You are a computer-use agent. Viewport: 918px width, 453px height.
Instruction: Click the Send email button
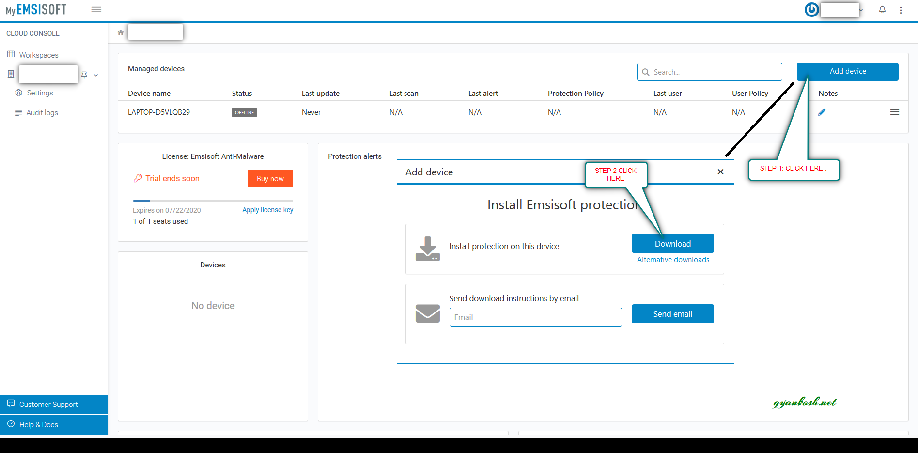pyautogui.click(x=673, y=314)
